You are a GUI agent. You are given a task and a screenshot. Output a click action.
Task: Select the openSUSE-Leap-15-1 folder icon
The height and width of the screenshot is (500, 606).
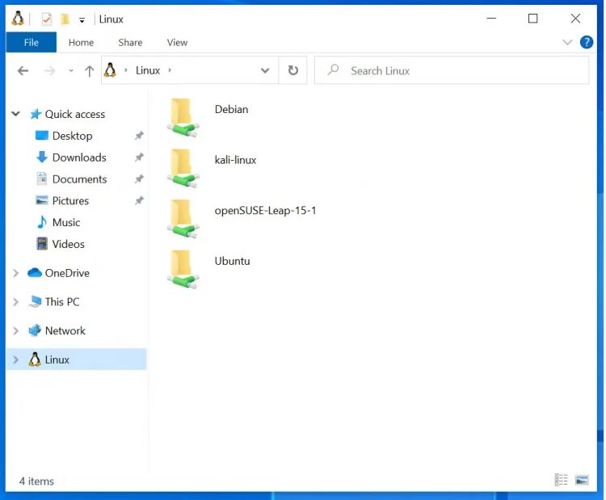point(183,219)
